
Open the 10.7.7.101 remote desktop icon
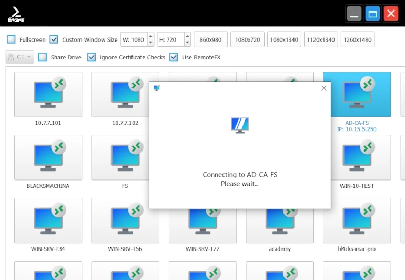click(48, 94)
